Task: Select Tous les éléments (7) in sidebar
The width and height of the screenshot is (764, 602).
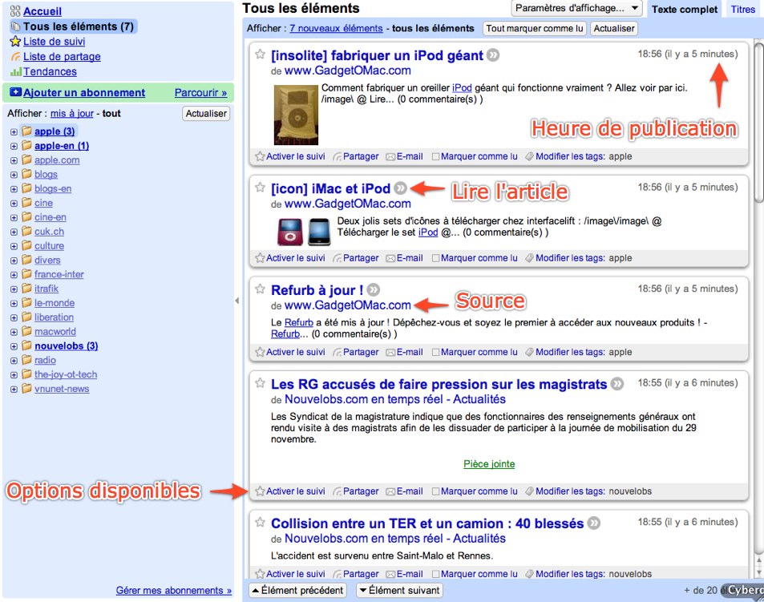Action: (x=74, y=26)
